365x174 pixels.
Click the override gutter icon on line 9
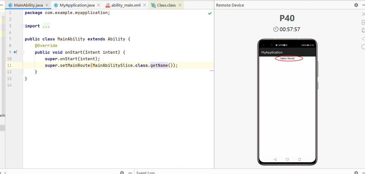tap(15, 52)
